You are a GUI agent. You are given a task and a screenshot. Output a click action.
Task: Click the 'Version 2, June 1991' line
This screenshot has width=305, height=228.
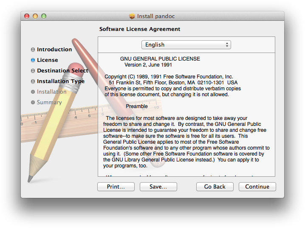(x=148, y=65)
